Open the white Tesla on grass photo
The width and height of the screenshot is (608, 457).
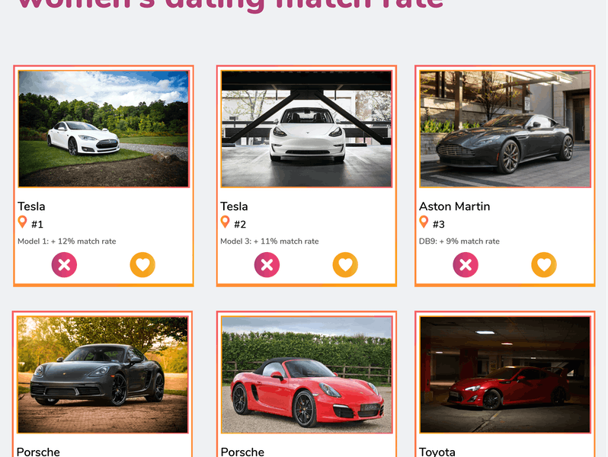[x=104, y=129]
